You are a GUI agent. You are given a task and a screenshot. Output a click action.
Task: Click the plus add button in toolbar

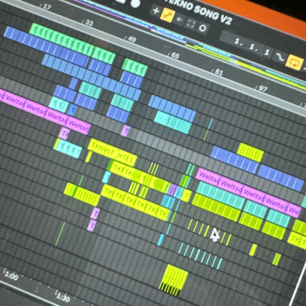point(156,10)
